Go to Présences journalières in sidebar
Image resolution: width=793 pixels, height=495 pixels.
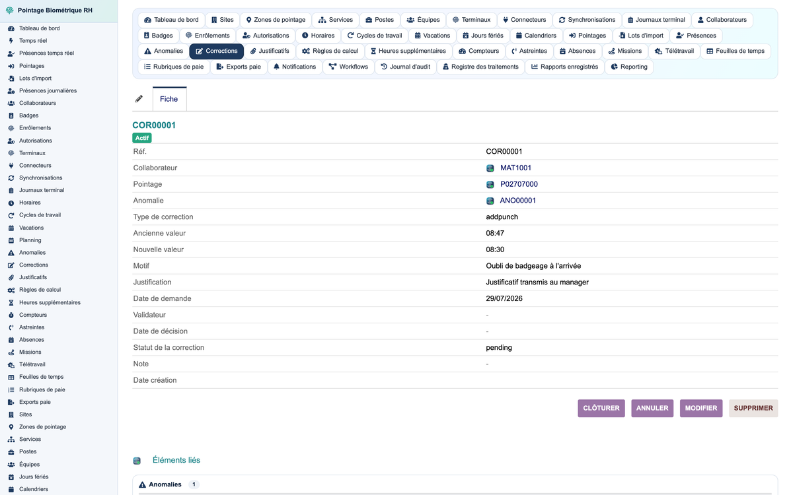coord(48,90)
